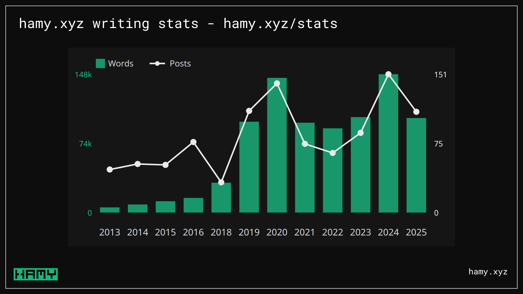Expand the 2016 posts marker tooltip
The height and width of the screenshot is (294, 523).
tap(193, 142)
